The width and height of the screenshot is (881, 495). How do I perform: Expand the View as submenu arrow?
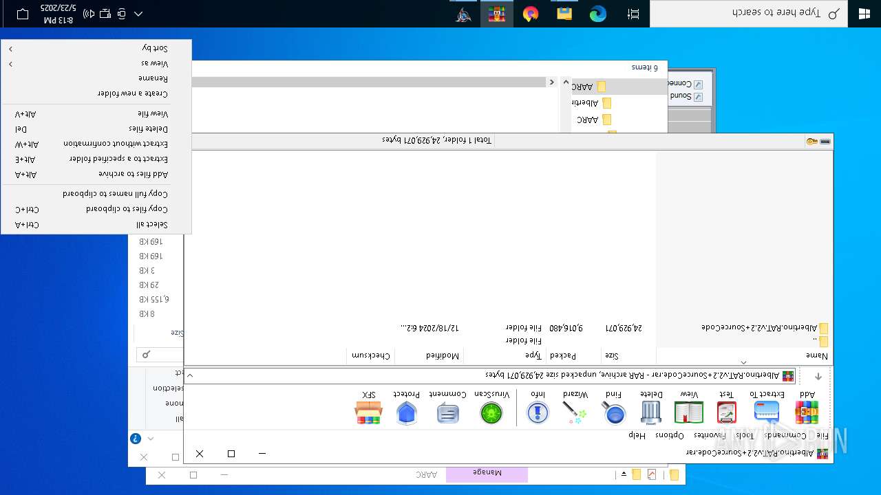[10, 63]
